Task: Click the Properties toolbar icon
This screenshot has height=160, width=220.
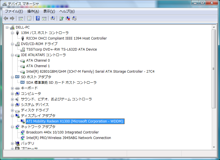Action: pos(29,19)
